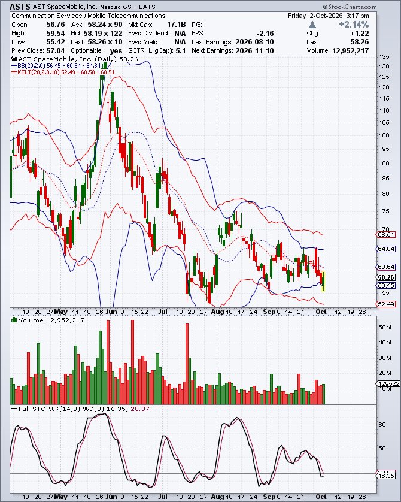Click the up-arrow change indicator triangle
This screenshot has height=502, width=401.
coord(312,25)
